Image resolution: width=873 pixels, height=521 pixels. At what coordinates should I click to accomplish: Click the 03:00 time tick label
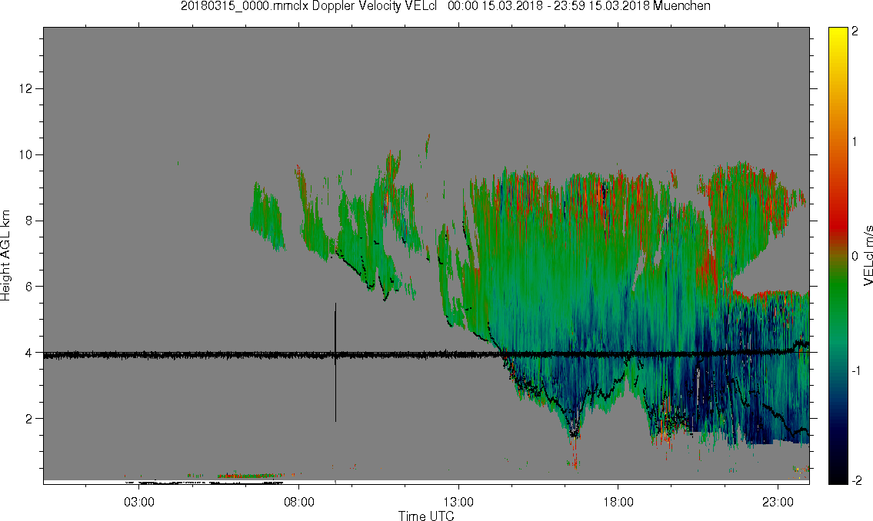139,502
